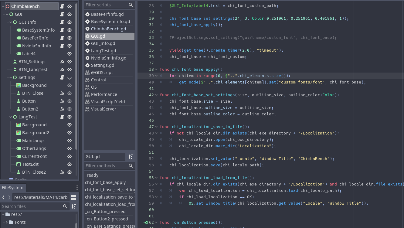This screenshot has width=404, height=228.
Task: Fold chi_localization_load_from_file at line 55
Action: click(x=157, y=178)
